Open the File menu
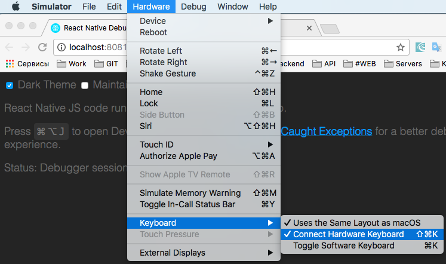 [89, 7]
